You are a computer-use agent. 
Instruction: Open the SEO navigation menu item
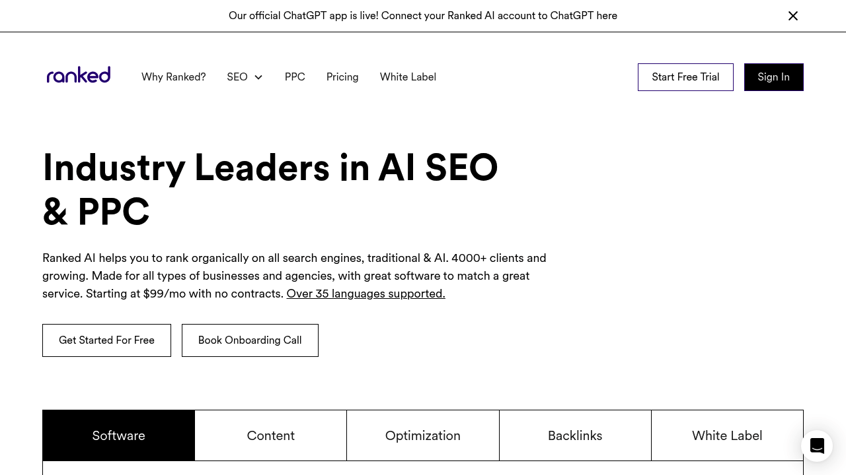237,77
